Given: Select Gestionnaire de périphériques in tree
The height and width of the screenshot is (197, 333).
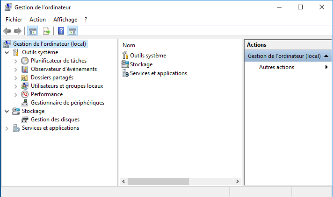Looking at the screenshot, I should [x=67, y=103].
